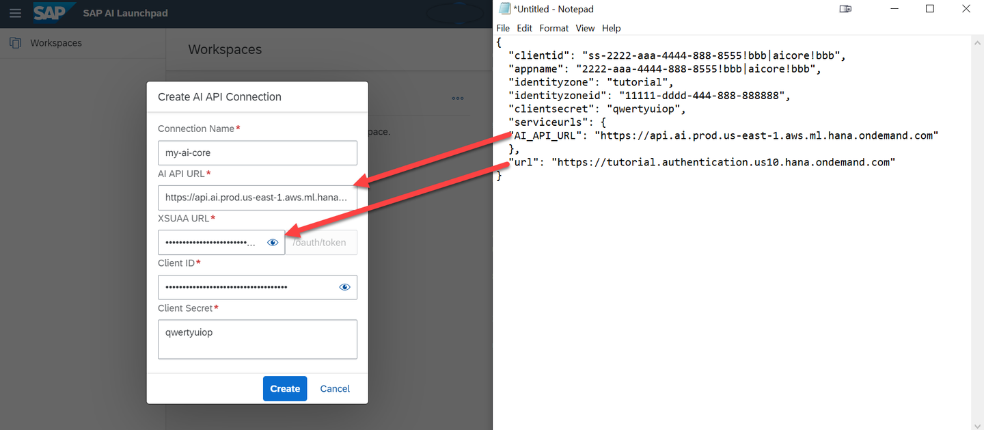Click the "clientid" line in Notepad
The width and height of the screenshot is (984, 430).
click(x=679, y=55)
